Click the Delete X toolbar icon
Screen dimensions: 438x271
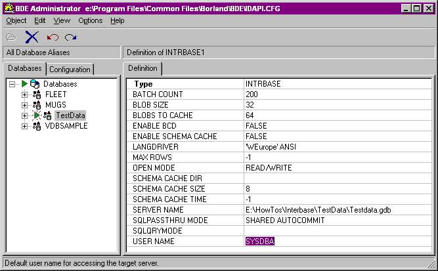coord(32,37)
